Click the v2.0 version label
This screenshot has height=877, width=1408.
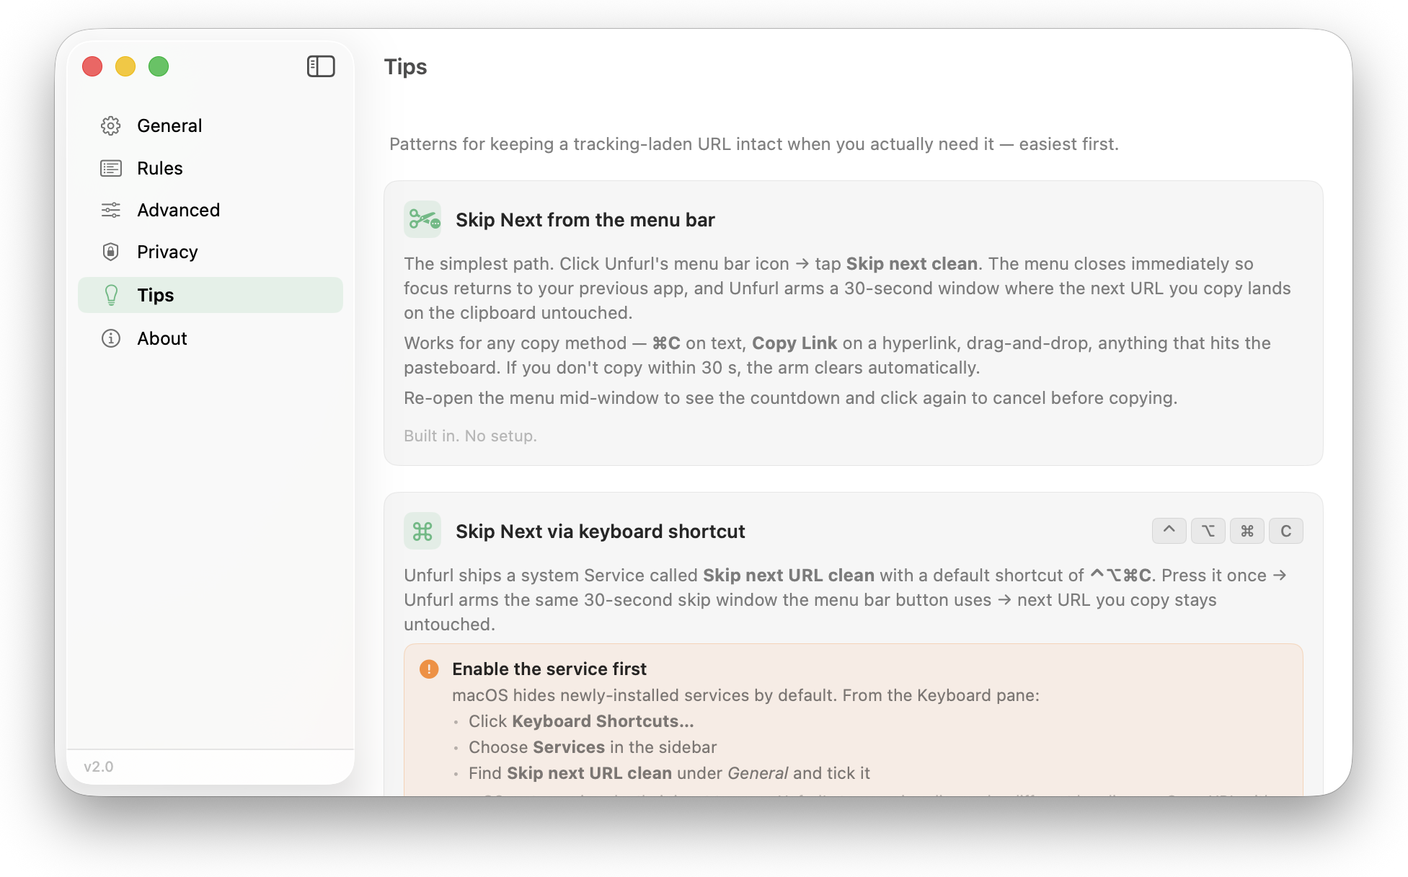(99, 767)
